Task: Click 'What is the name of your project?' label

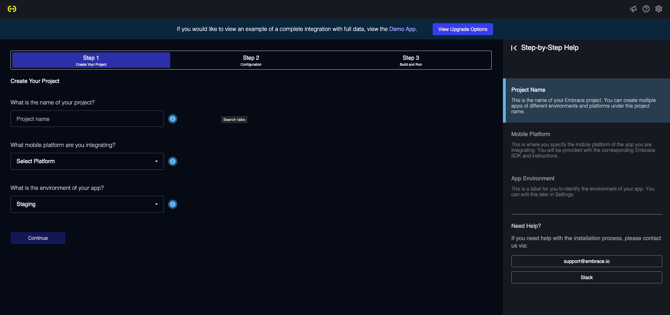Action: pyautogui.click(x=52, y=103)
